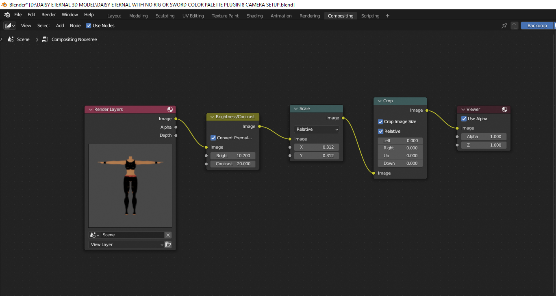The height and width of the screenshot is (296, 556).
Task: Click the render active scene icon beside View Layer
Action: coord(168,245)
